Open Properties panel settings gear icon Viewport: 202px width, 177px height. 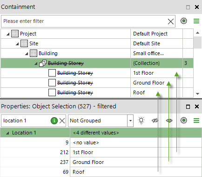(184, 120)
